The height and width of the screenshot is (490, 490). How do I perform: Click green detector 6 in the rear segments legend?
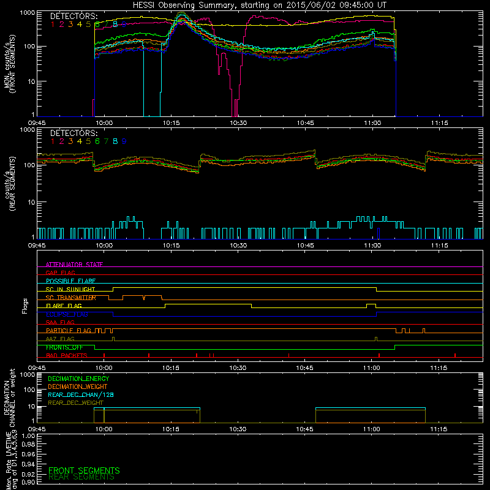97,141
